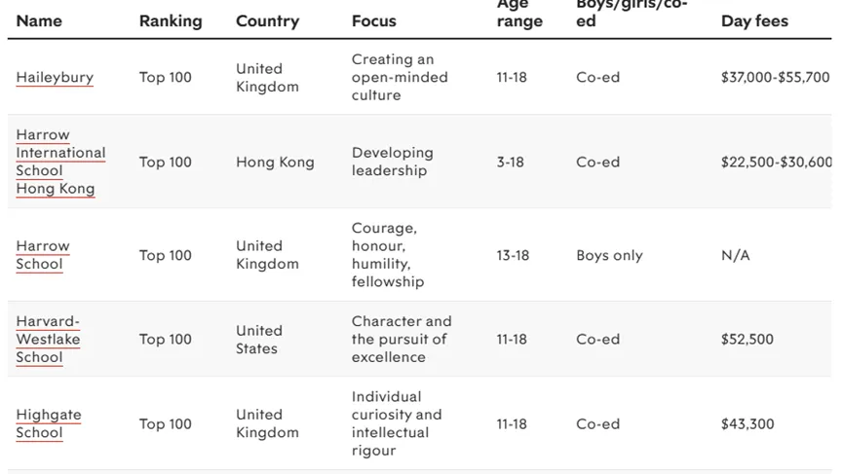Image resolution: width=843 pixels, height=474 pixels.
Task: Open the Harvard-Westlake School link
Action: (x=49, y=340)
